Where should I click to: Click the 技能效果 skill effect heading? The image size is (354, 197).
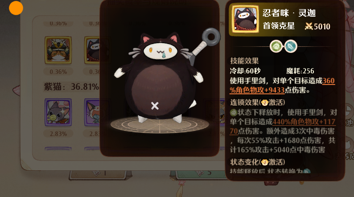pos(244,61)
